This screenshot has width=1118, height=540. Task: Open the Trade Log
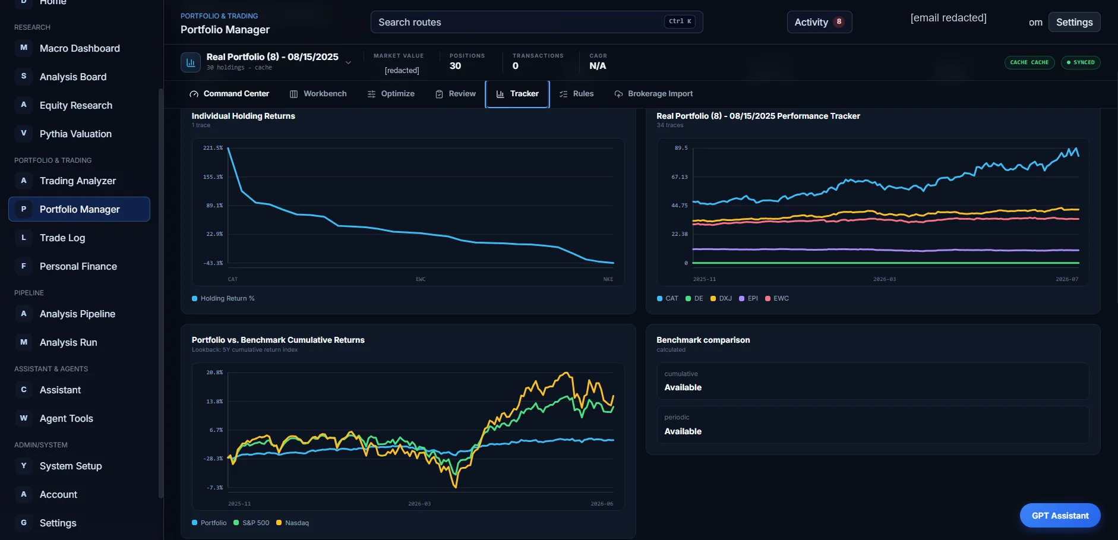tap(80, 238)
